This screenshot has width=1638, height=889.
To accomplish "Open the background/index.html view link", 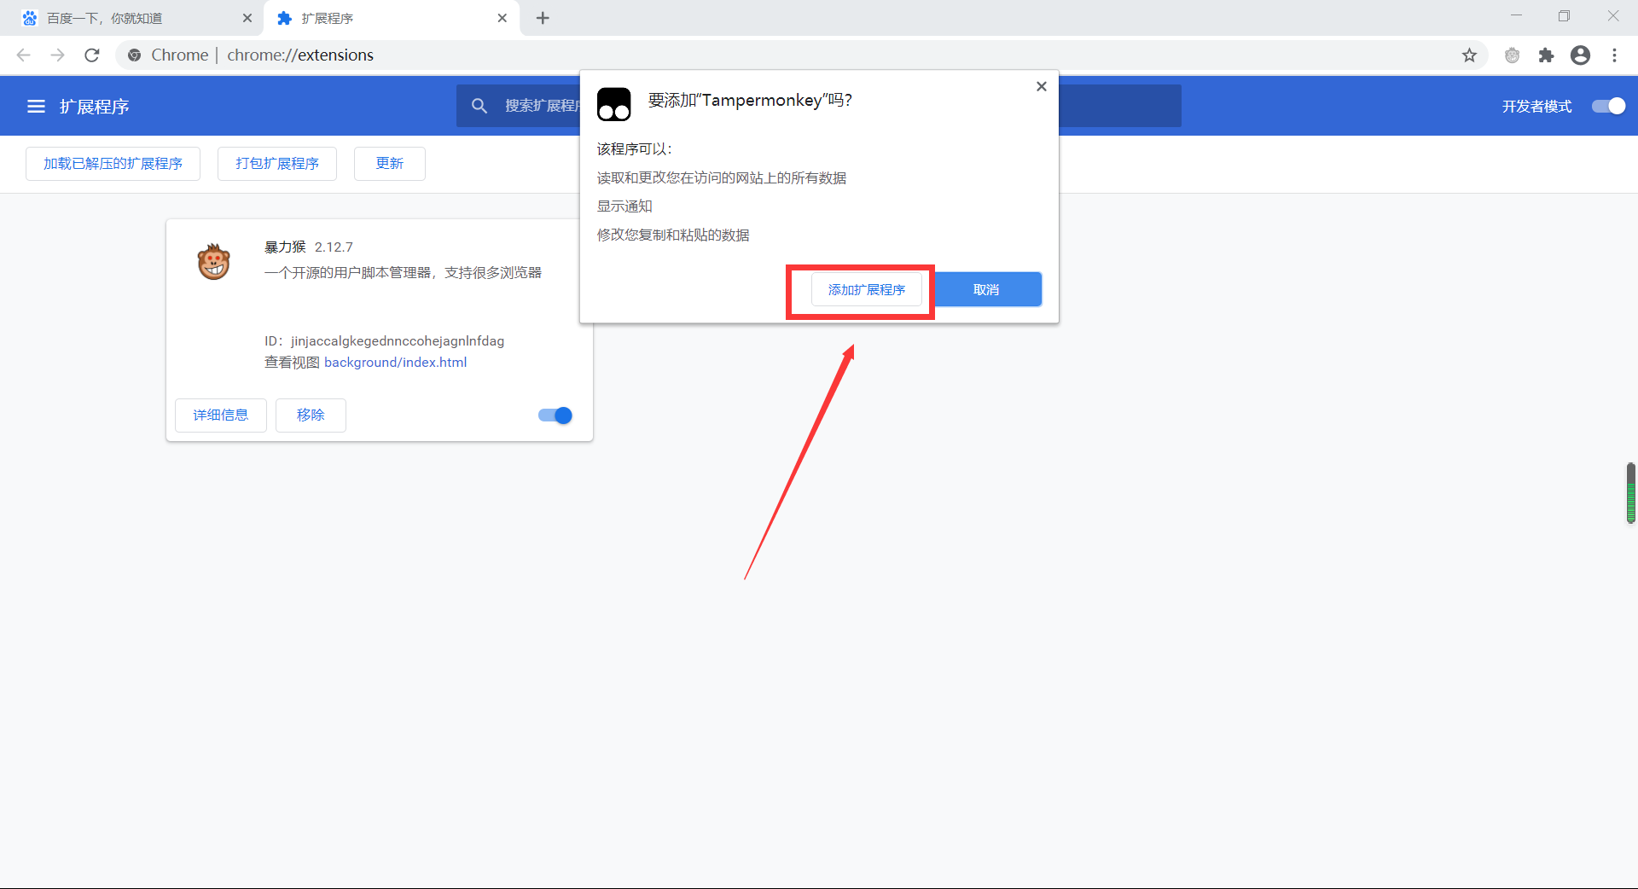I will pos(395,363).
